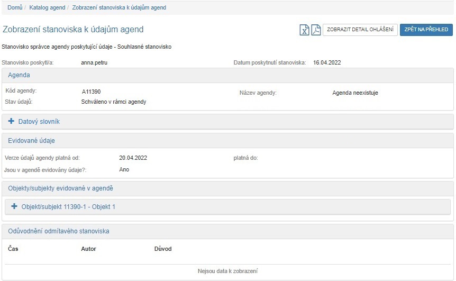Export the page to Excel

point(305,30)
